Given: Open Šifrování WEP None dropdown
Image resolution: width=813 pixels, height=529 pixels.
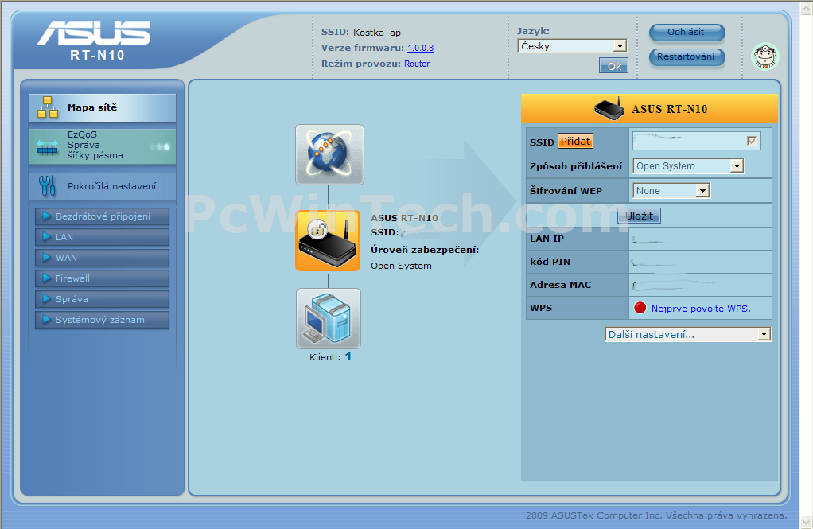Looking at the screenshot, I should tap(671, 191).
